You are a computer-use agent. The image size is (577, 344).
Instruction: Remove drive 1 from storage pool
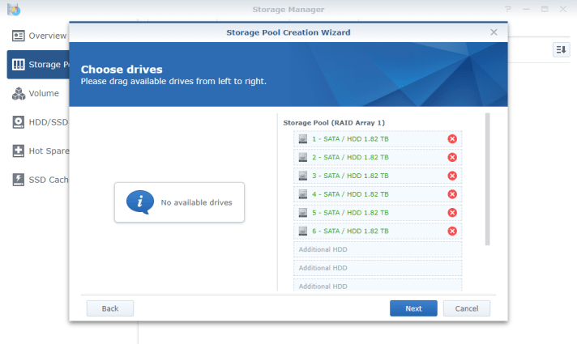click(452, 138)
